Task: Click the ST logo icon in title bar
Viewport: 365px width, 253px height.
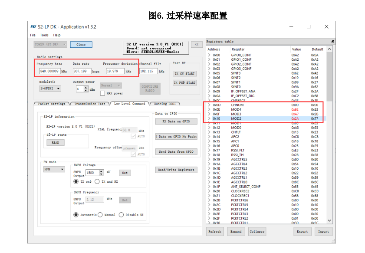Action: click(33, 27)
